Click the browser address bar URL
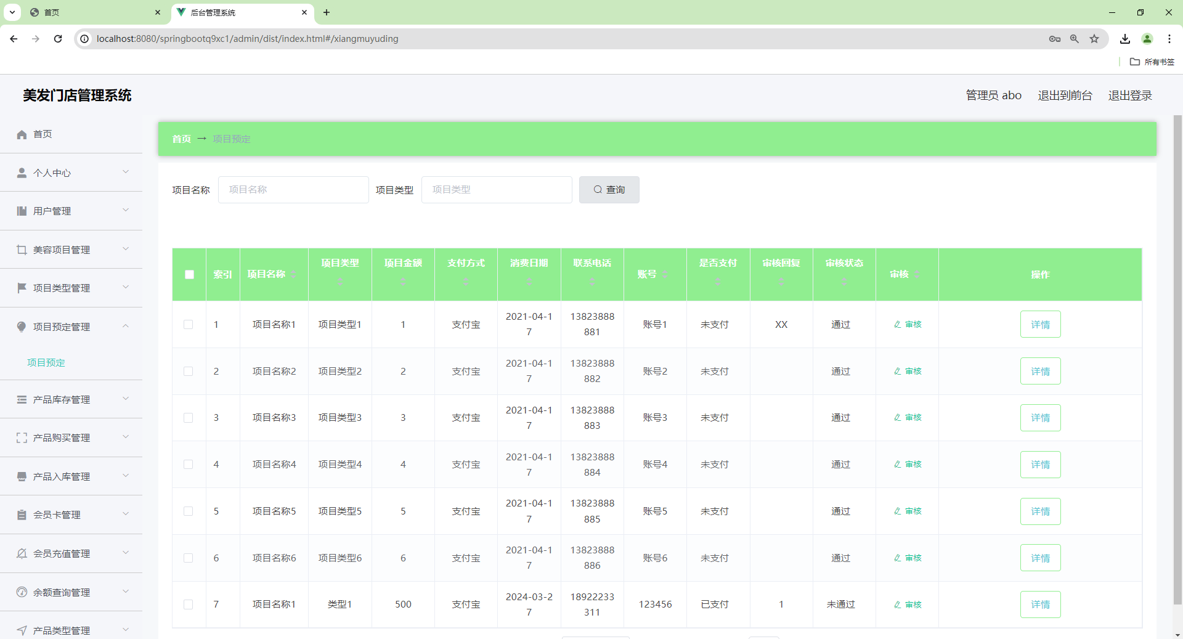Viewport: 1183px width, 639px height. click(x=247, y=39)
